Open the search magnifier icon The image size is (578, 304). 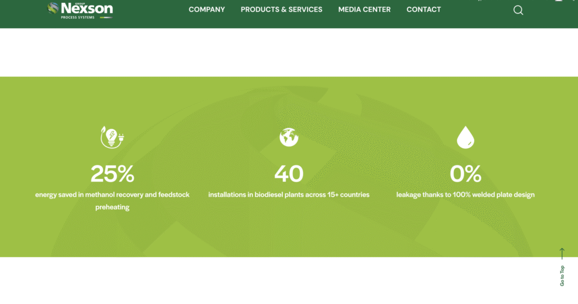[518, 10]
